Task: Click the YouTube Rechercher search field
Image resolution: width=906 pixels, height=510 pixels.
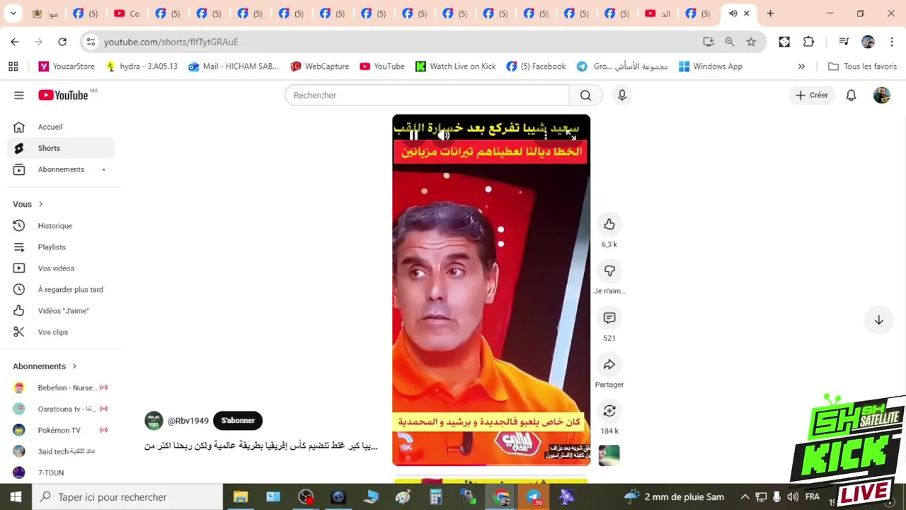Action: tap(427, 95)
